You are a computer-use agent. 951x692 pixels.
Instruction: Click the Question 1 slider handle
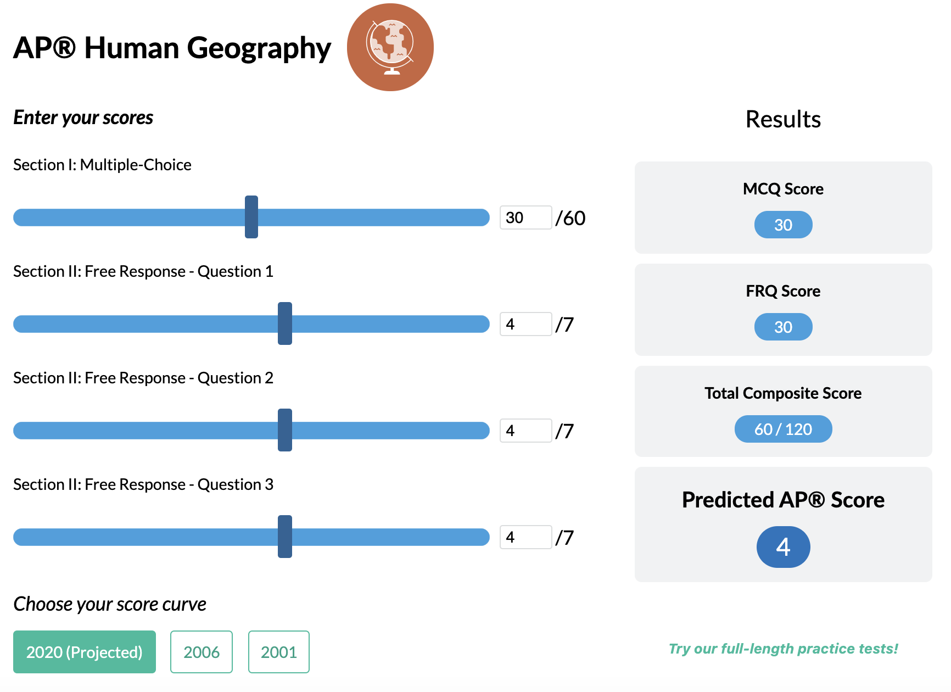[285, 323]
